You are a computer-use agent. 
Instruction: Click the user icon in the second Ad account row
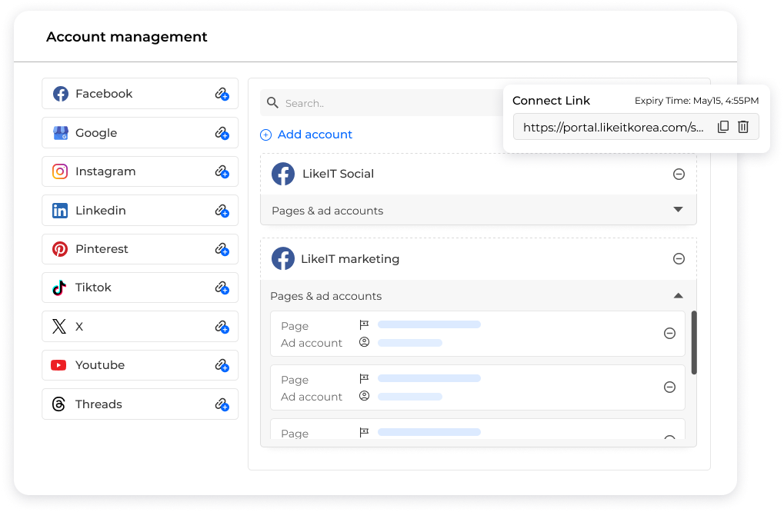click(x=364, y=396)
